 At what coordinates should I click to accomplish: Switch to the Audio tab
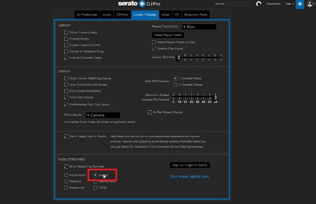pos(107,15)
